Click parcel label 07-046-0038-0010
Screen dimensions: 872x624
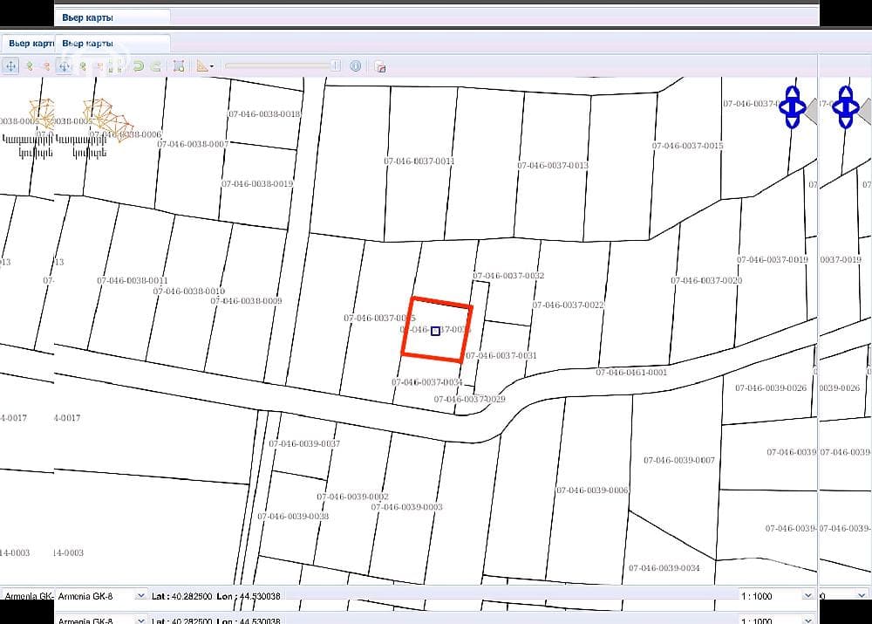tap(189, 291)
